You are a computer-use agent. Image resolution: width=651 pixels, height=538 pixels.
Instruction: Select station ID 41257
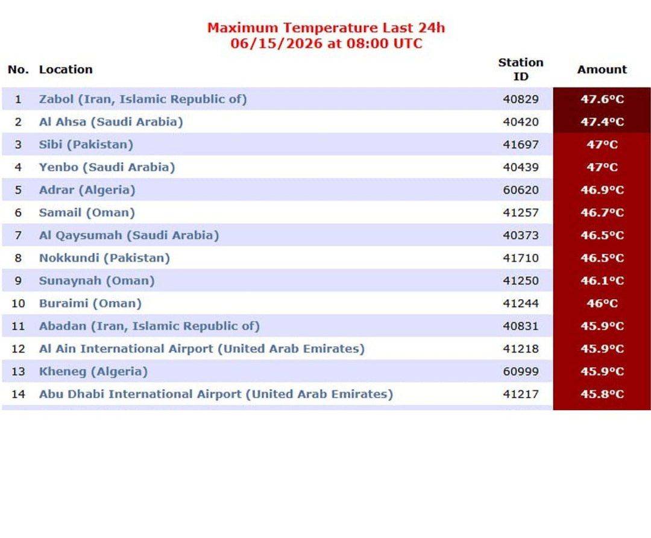521,213
